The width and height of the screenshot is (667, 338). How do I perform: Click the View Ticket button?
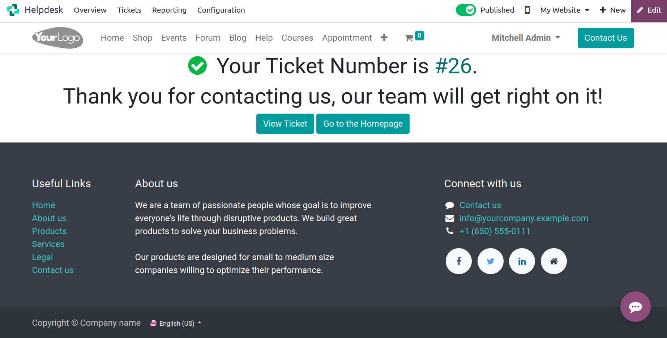[x=285, y=124]
